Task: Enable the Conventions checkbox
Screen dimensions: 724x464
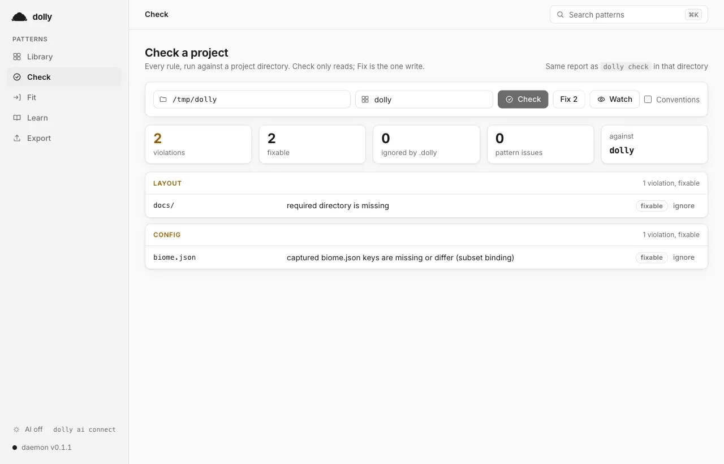Action: pos(648,99)
